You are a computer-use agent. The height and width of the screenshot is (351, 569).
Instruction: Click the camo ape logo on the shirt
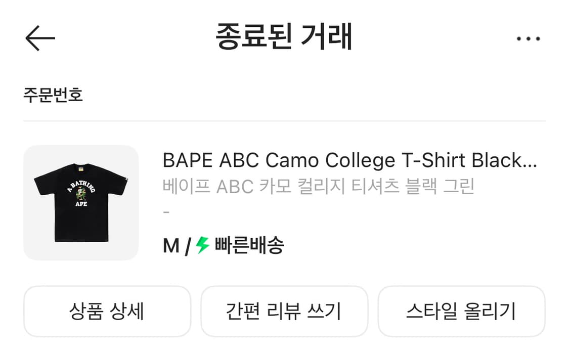[x=81, y=197]
